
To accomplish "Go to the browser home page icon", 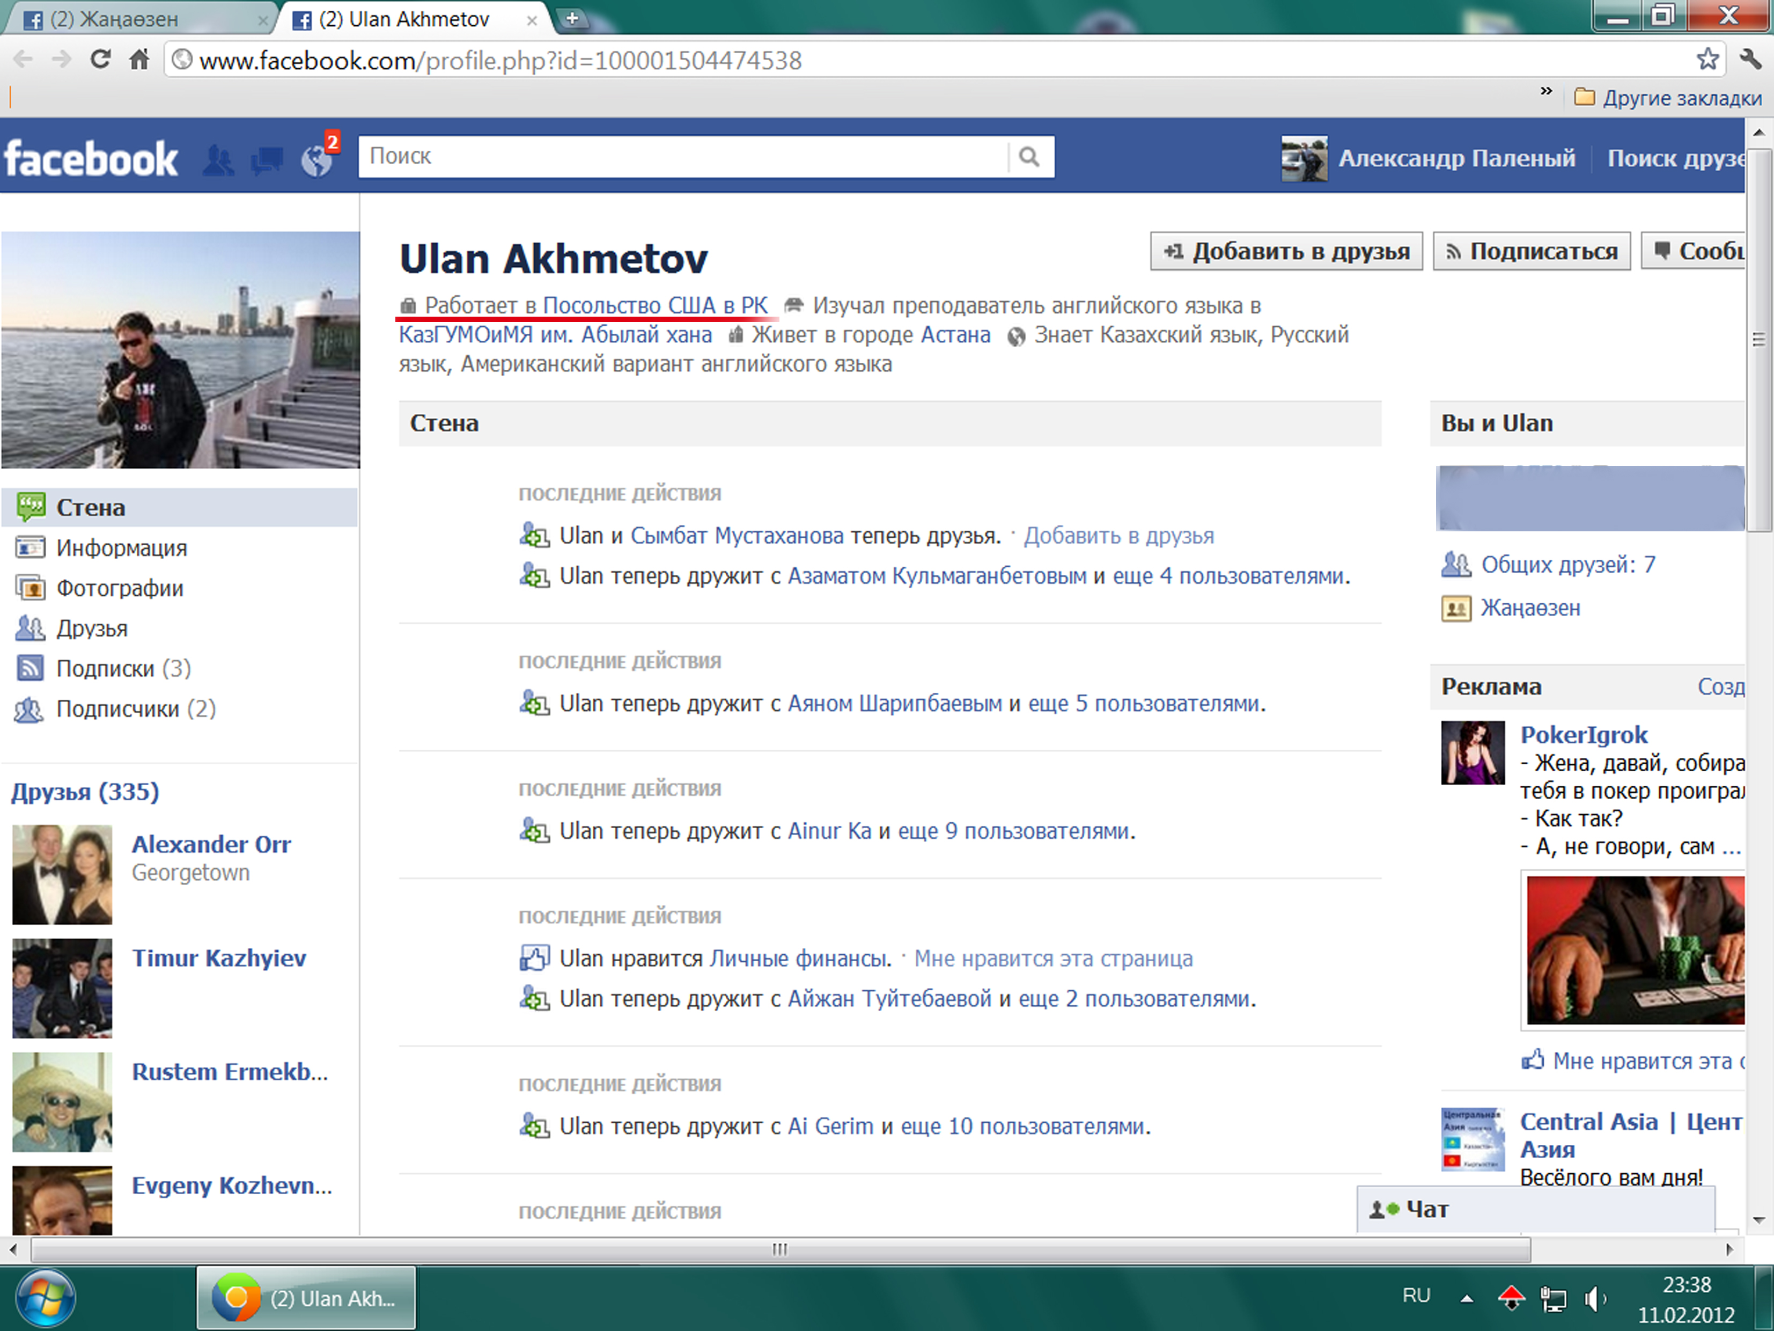I will (139, 60).
